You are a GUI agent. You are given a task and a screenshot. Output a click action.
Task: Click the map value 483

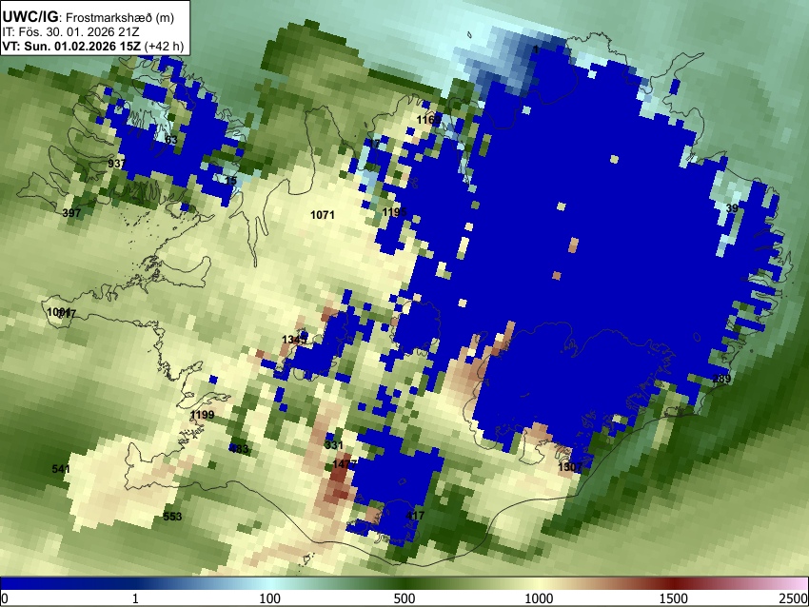[239, 449]
